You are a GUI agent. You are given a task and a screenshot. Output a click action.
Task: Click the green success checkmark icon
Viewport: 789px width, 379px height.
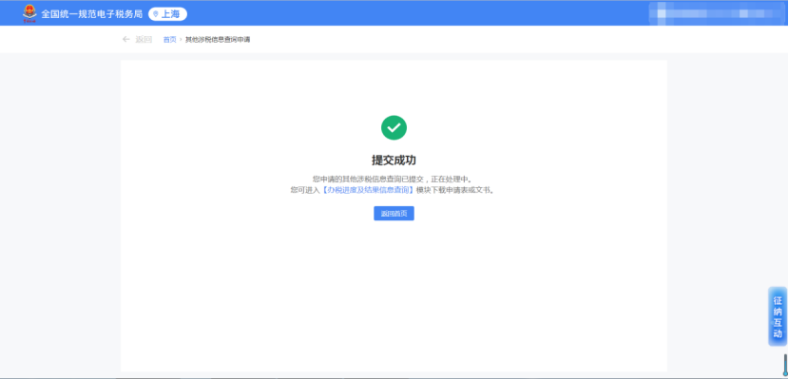coord(394,127)
